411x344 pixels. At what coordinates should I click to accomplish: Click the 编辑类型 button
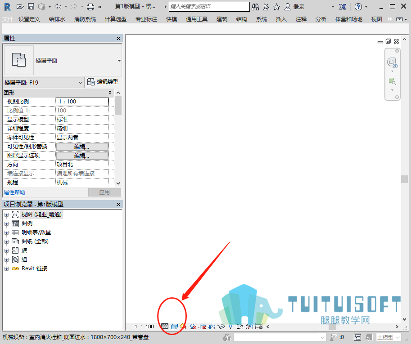[x=103, y=82]
